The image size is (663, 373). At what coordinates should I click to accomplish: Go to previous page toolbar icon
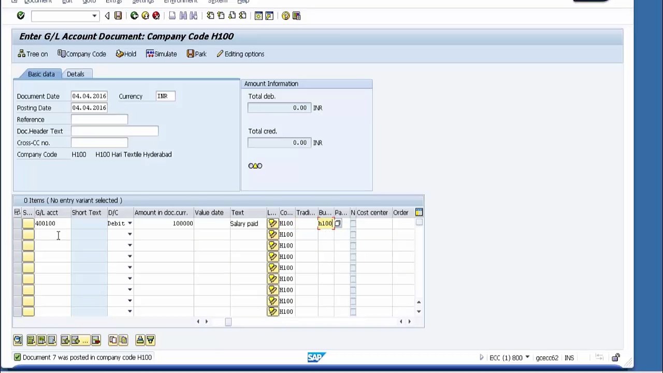tap(221, 16)
